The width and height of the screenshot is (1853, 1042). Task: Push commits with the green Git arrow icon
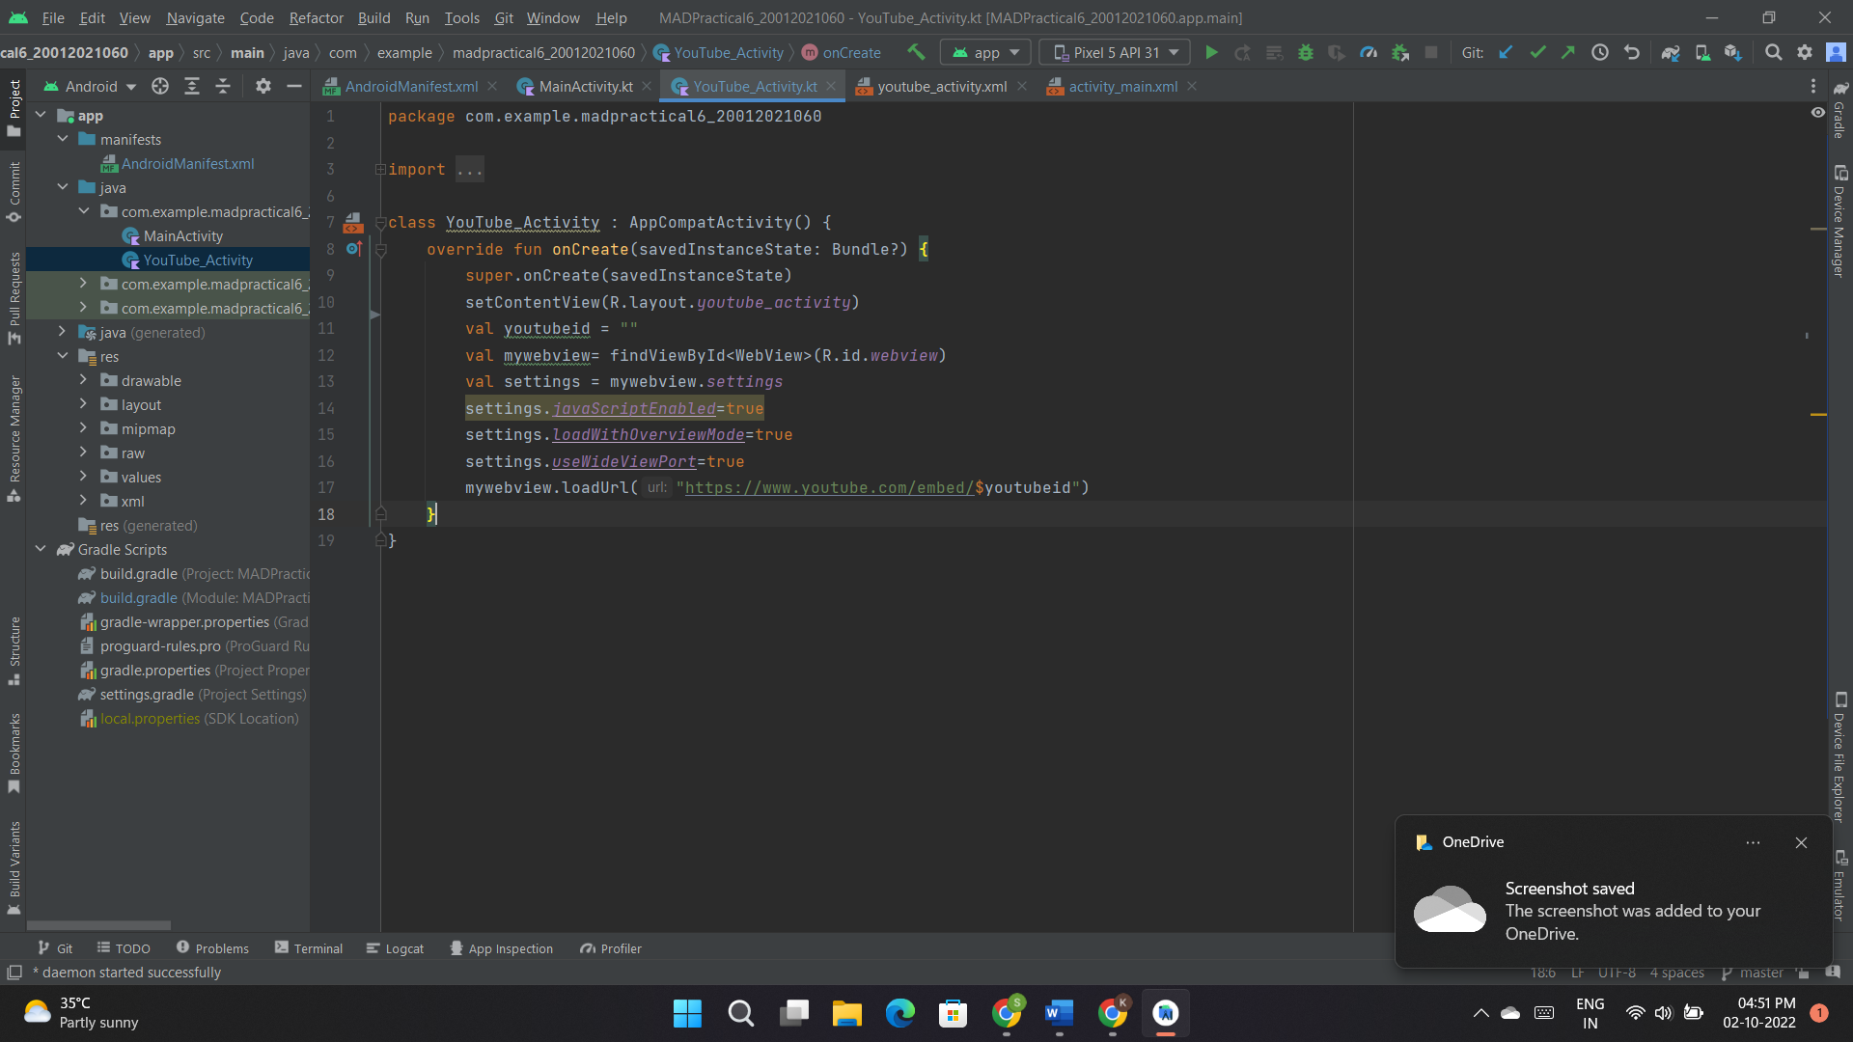[1568, 52]
